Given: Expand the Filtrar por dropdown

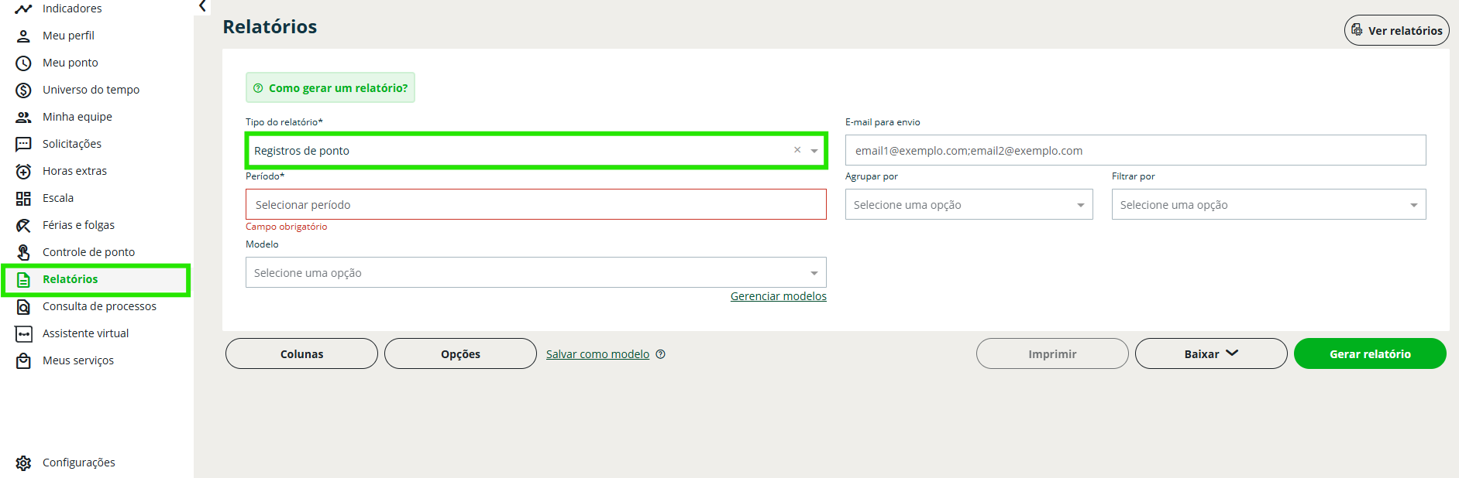Looking at the screenshot, I should coord(1268,205).
